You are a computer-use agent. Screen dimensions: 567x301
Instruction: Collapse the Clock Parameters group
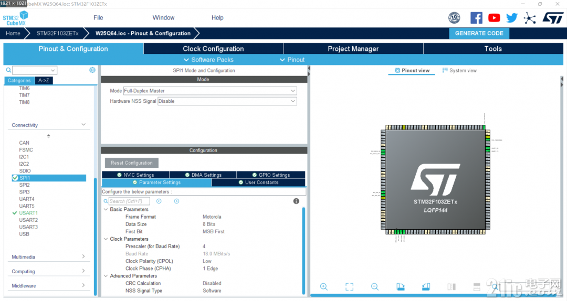coord(106,239)
